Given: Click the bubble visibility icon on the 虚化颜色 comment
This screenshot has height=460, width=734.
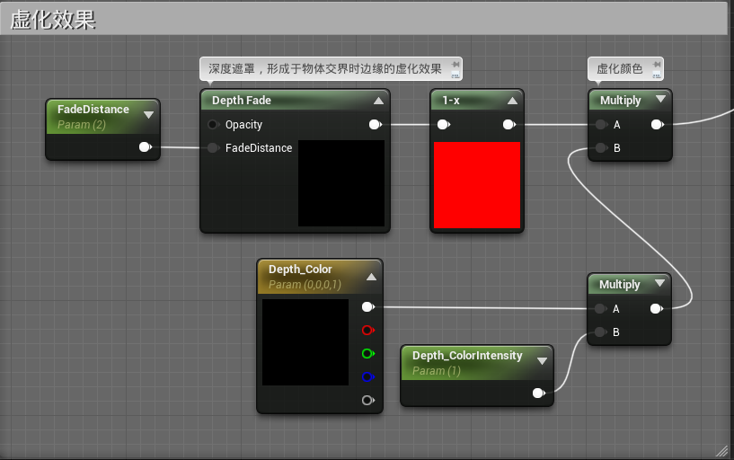Looking at the screenshot, I should click(x=657, y=75).
